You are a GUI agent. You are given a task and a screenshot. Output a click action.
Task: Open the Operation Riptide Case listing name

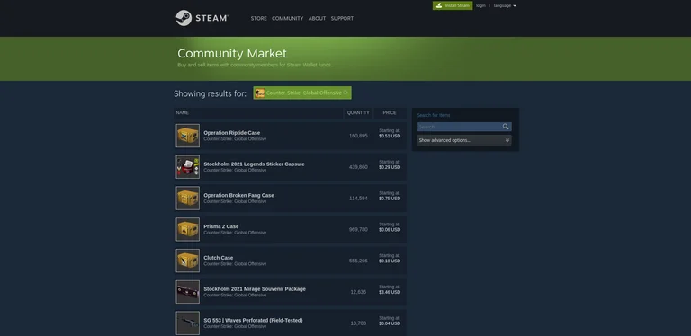click(x=232, y=133)
